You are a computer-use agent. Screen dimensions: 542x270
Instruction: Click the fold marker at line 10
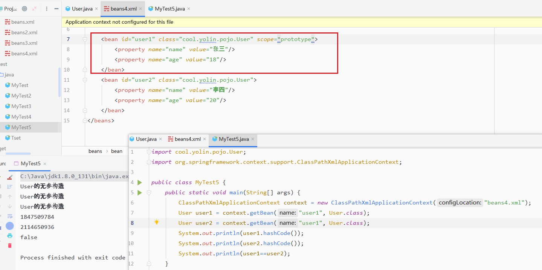85,70
